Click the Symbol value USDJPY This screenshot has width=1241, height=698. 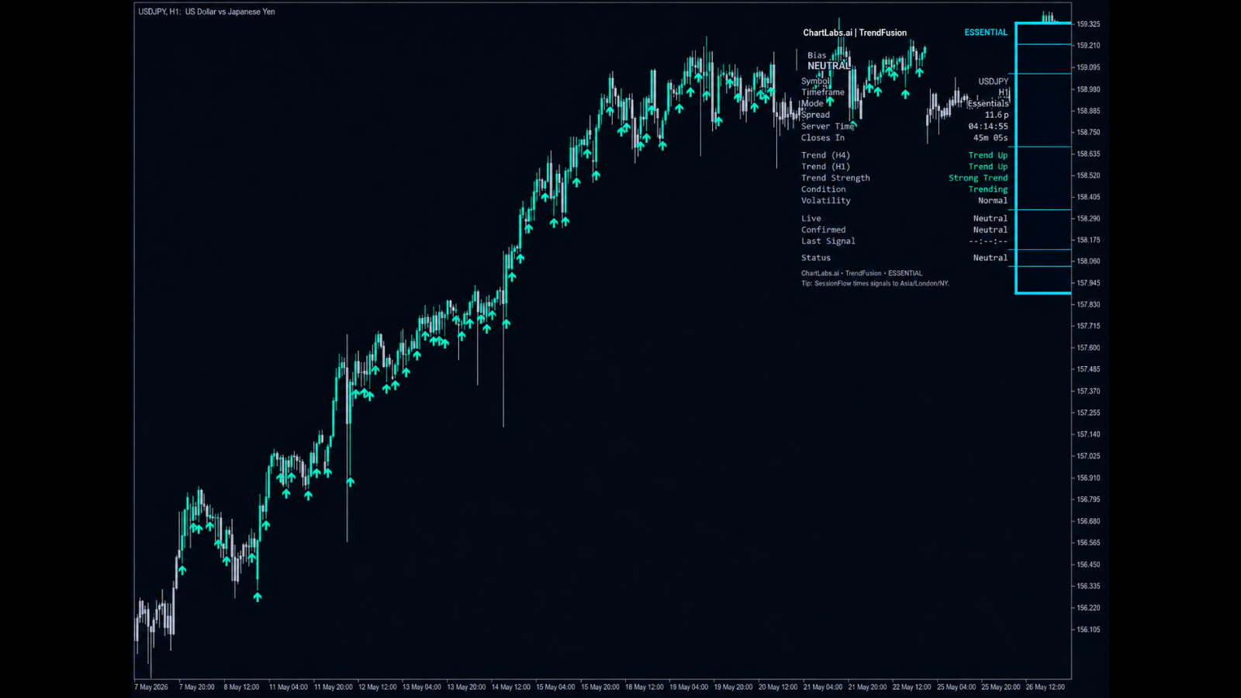tap(993, 81)
